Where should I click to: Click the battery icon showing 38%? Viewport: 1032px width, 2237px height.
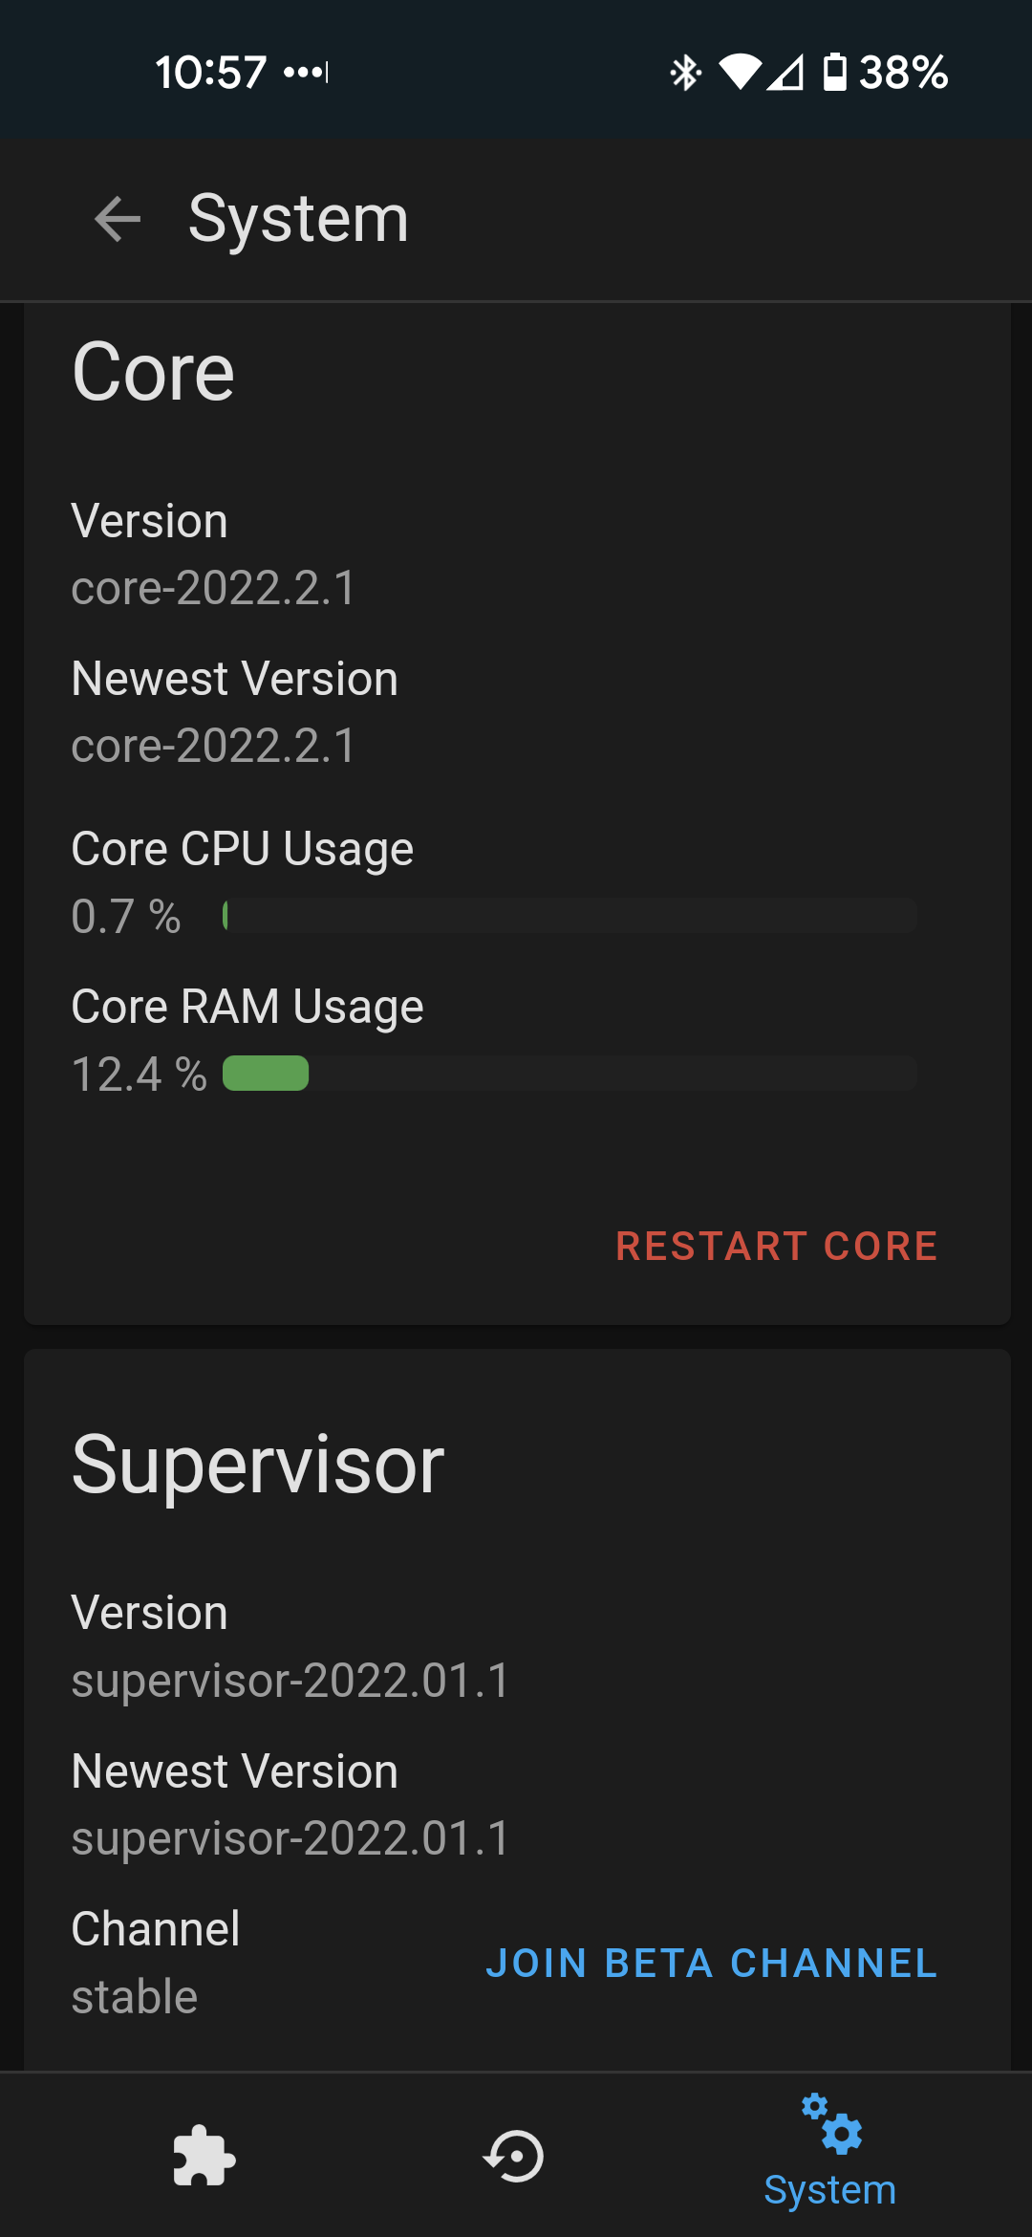pos(833,72)
